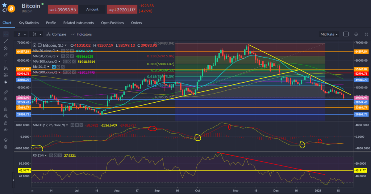Image resolution: width=371 pixels, height=194 pixels.
Task: Click the trash icon to delete drawings
Action: point(5,146)
